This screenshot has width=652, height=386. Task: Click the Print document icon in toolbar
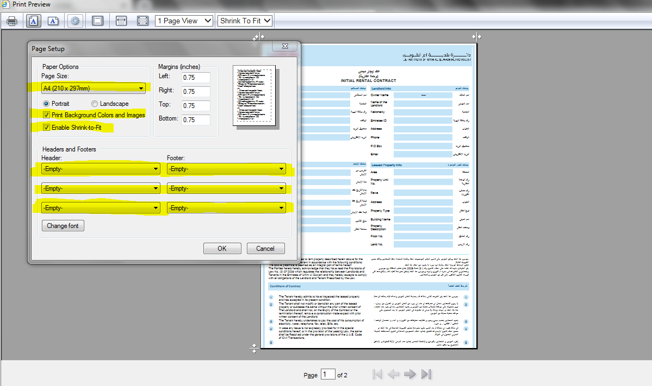12,21
